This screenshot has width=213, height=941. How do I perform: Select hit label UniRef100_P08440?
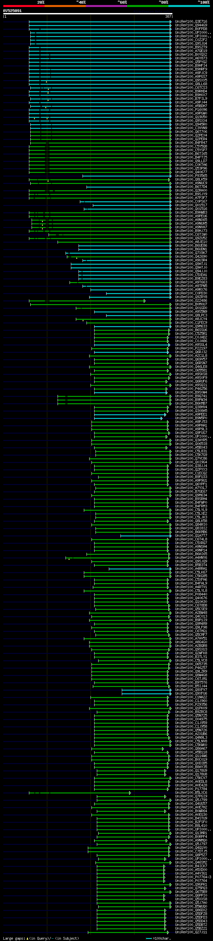191,594
